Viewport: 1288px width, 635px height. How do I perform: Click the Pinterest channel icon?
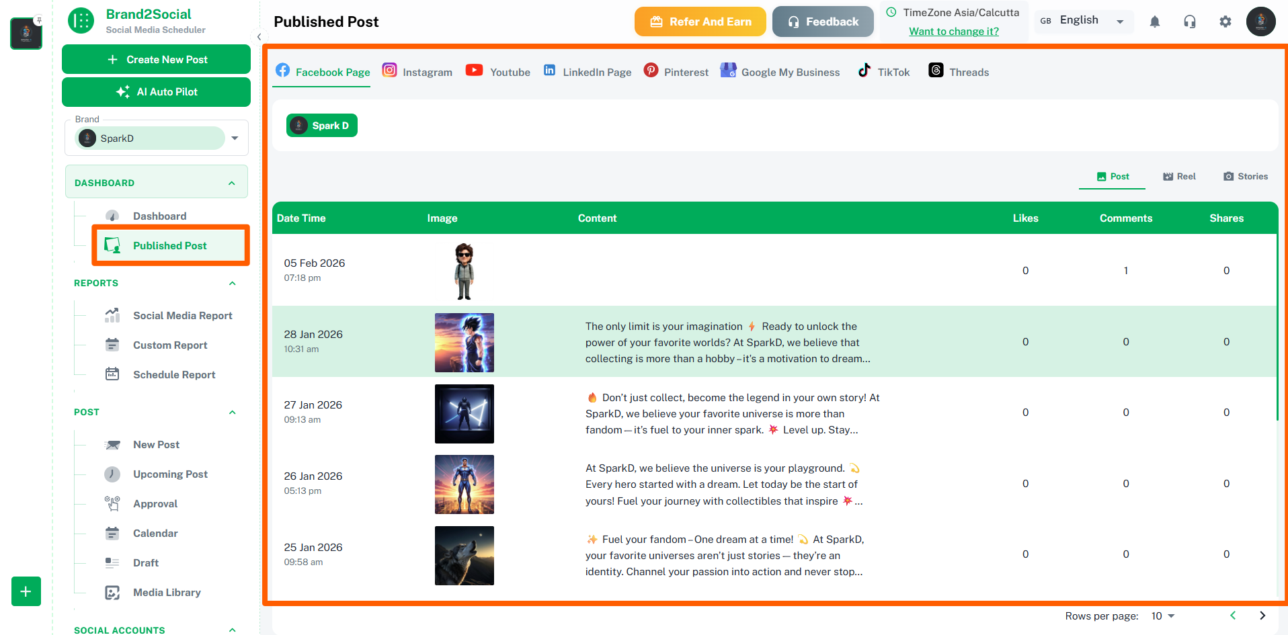(651, 70)
